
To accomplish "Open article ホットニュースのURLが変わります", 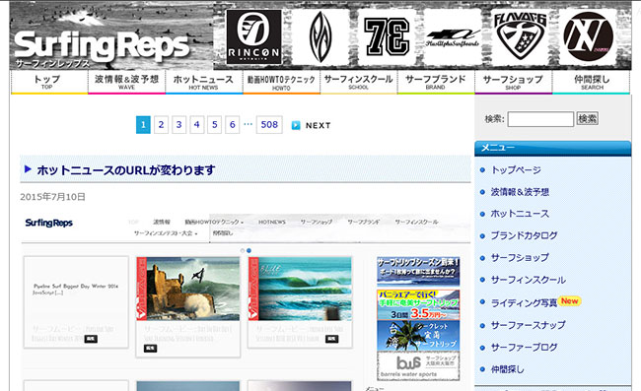I will 126,169.
